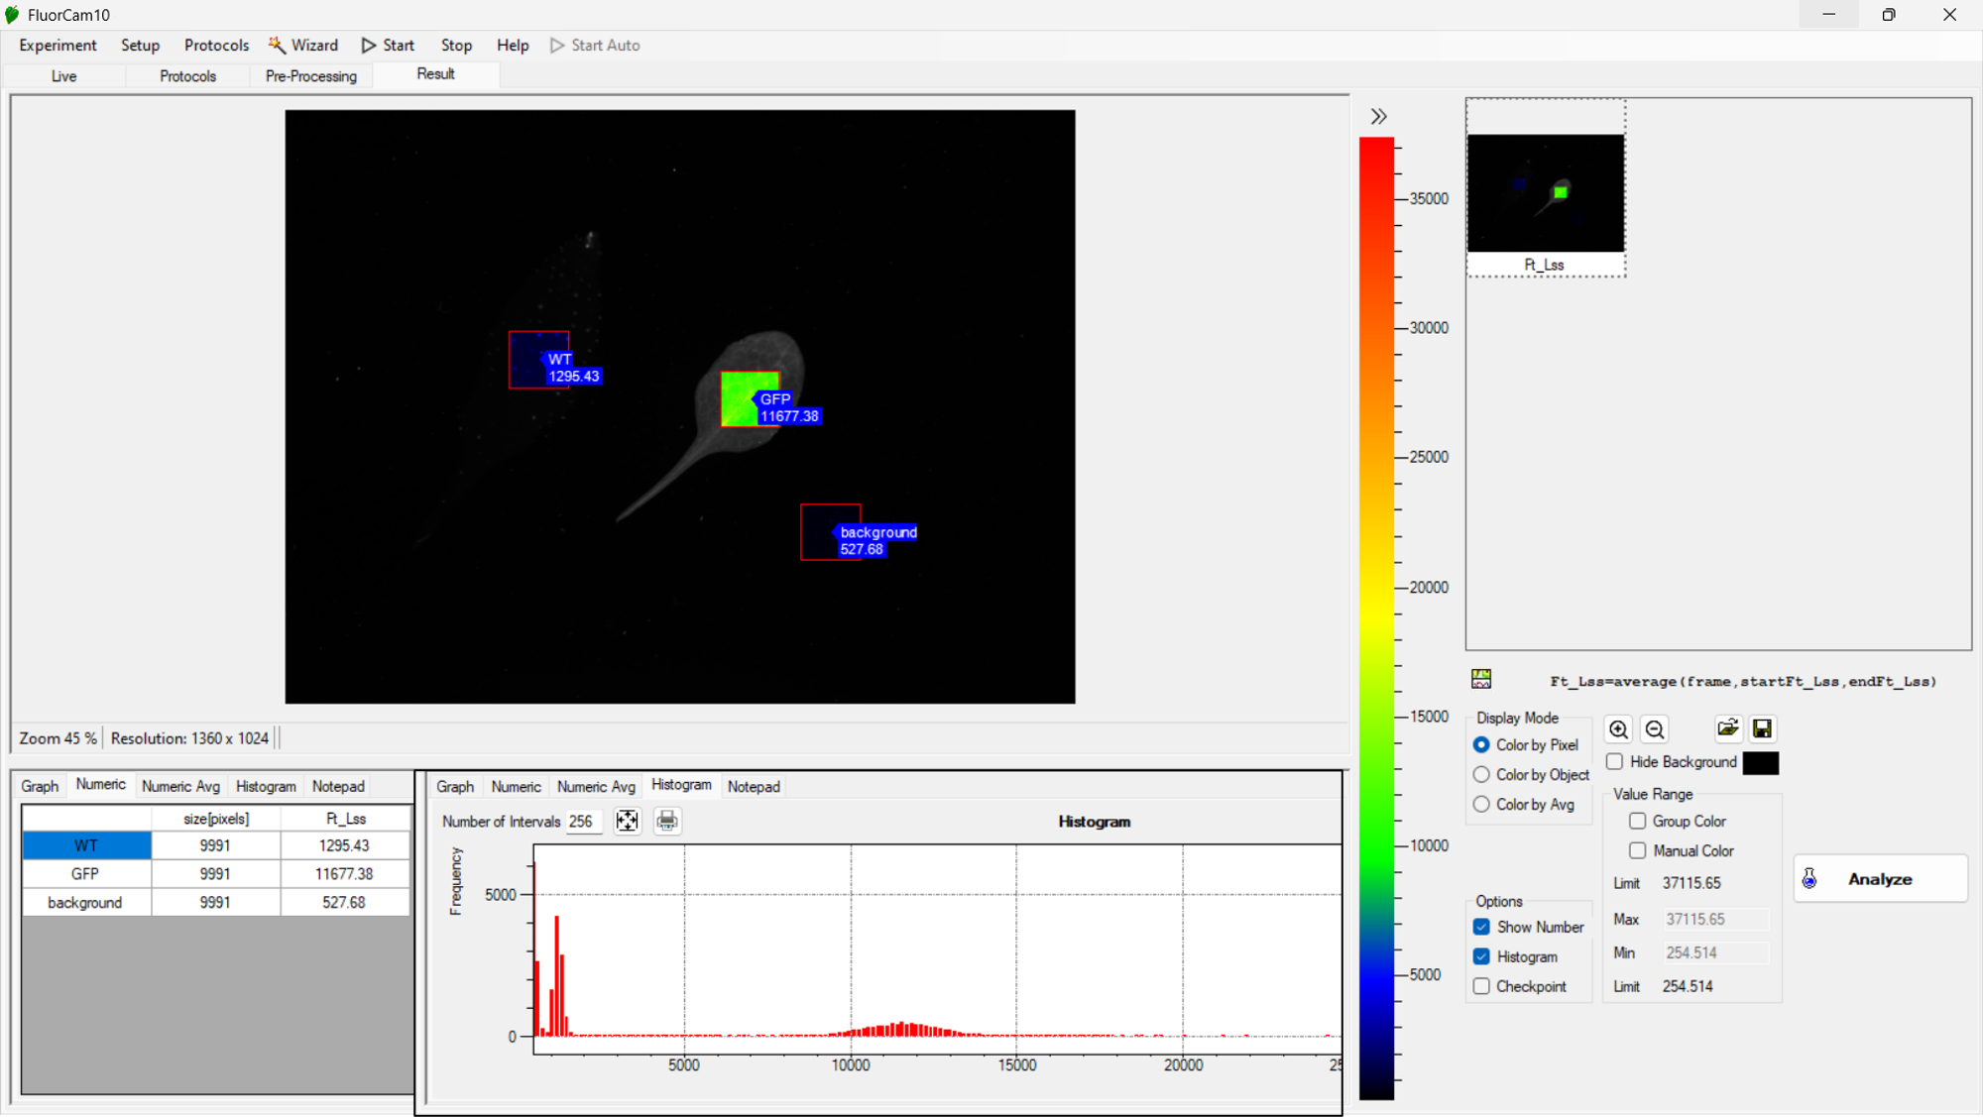The image size is (1983, 1117).
Task: Collapse the side panel with double chevron
Action: pyautogui.click(x=1378, y=116)
